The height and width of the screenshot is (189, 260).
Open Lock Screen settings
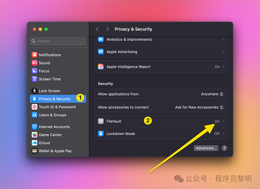[x=58, y=91]
